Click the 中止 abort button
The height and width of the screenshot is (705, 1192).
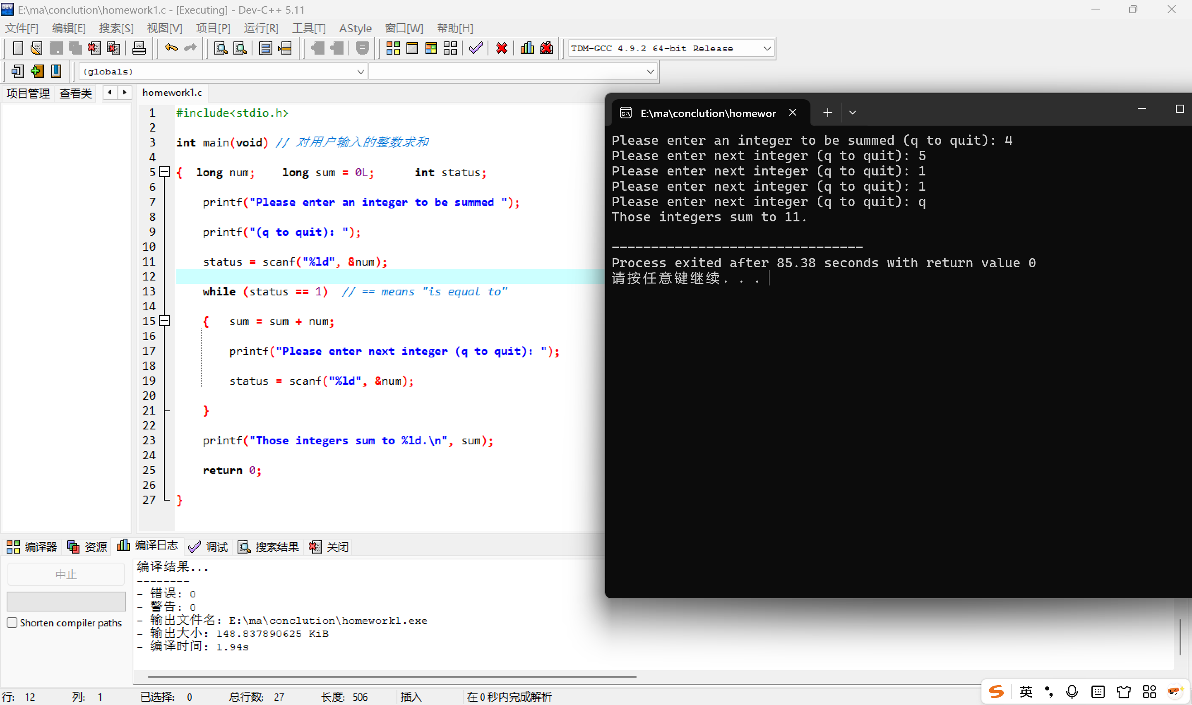coord(66,574)
